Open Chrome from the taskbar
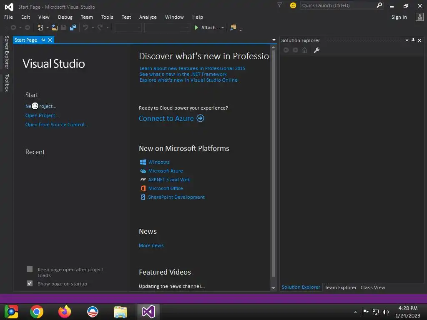 click(37, 312)
